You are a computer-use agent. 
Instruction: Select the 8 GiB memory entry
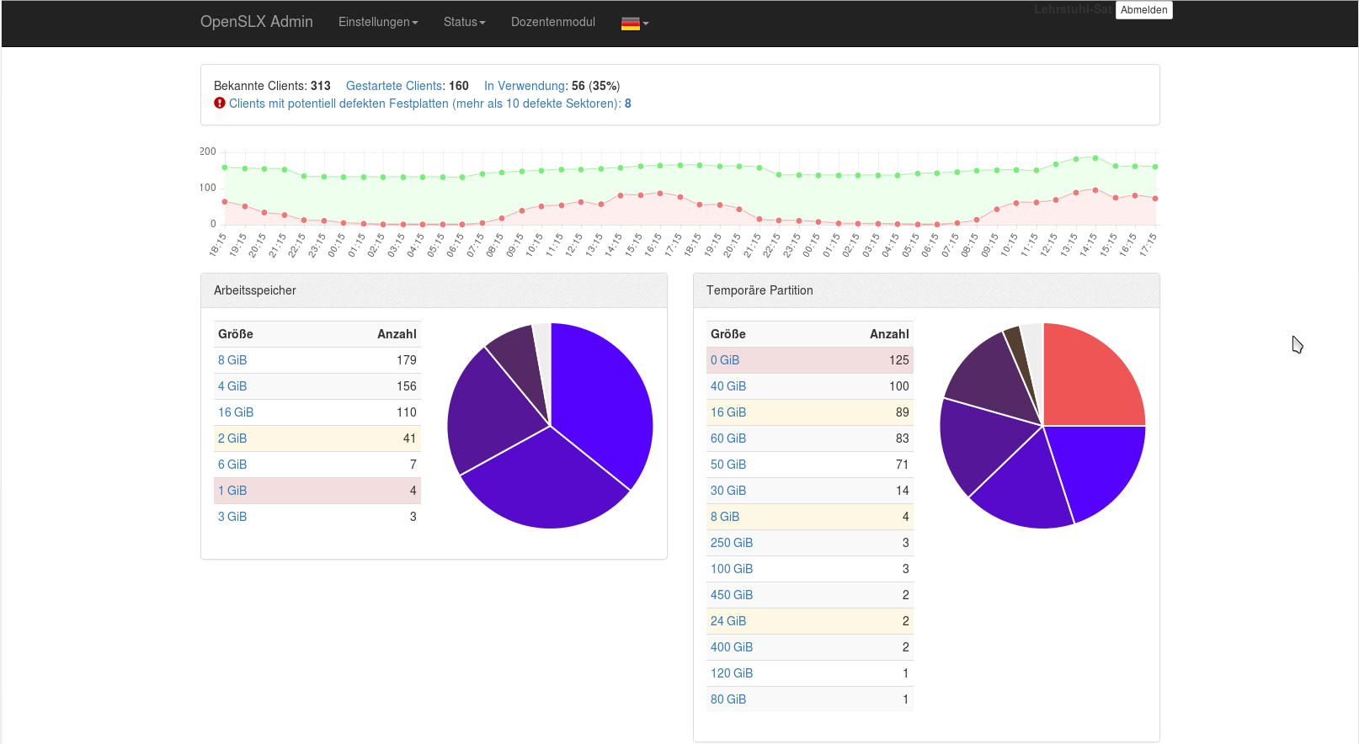coord(232,360)
